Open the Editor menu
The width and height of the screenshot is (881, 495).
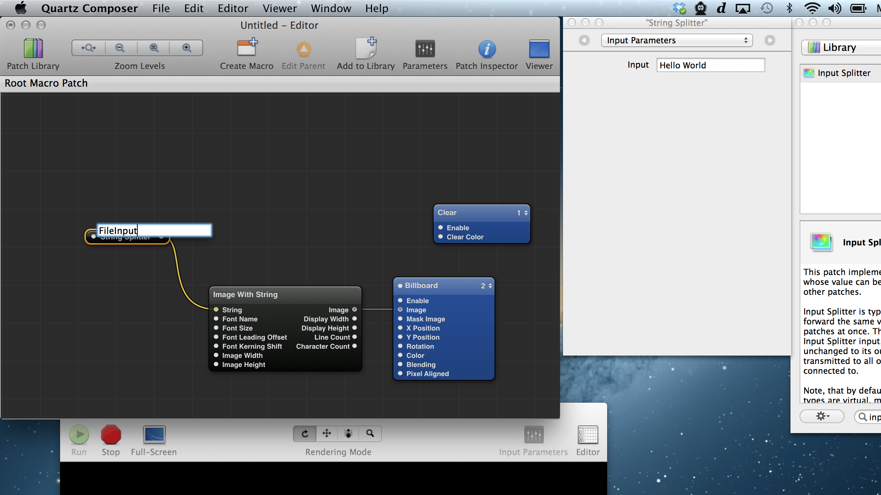click(233, 8)
